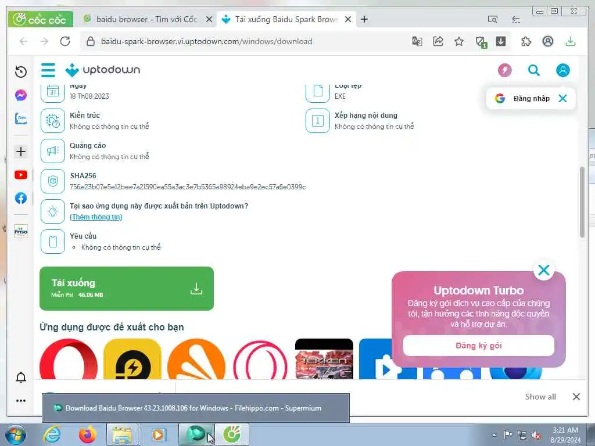Image resolution: width=595 pixels, height=446 pixels.
Task: Open the page translate icon
Action: [417, 41]
